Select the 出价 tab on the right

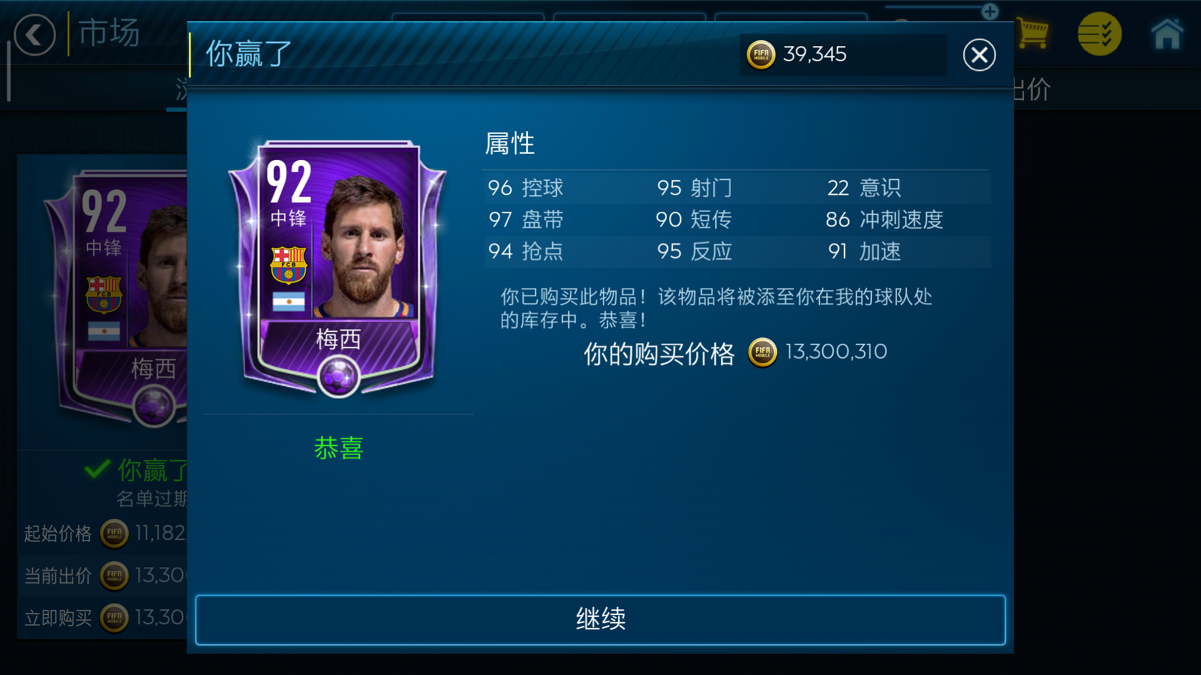[x=1032, y=89]
